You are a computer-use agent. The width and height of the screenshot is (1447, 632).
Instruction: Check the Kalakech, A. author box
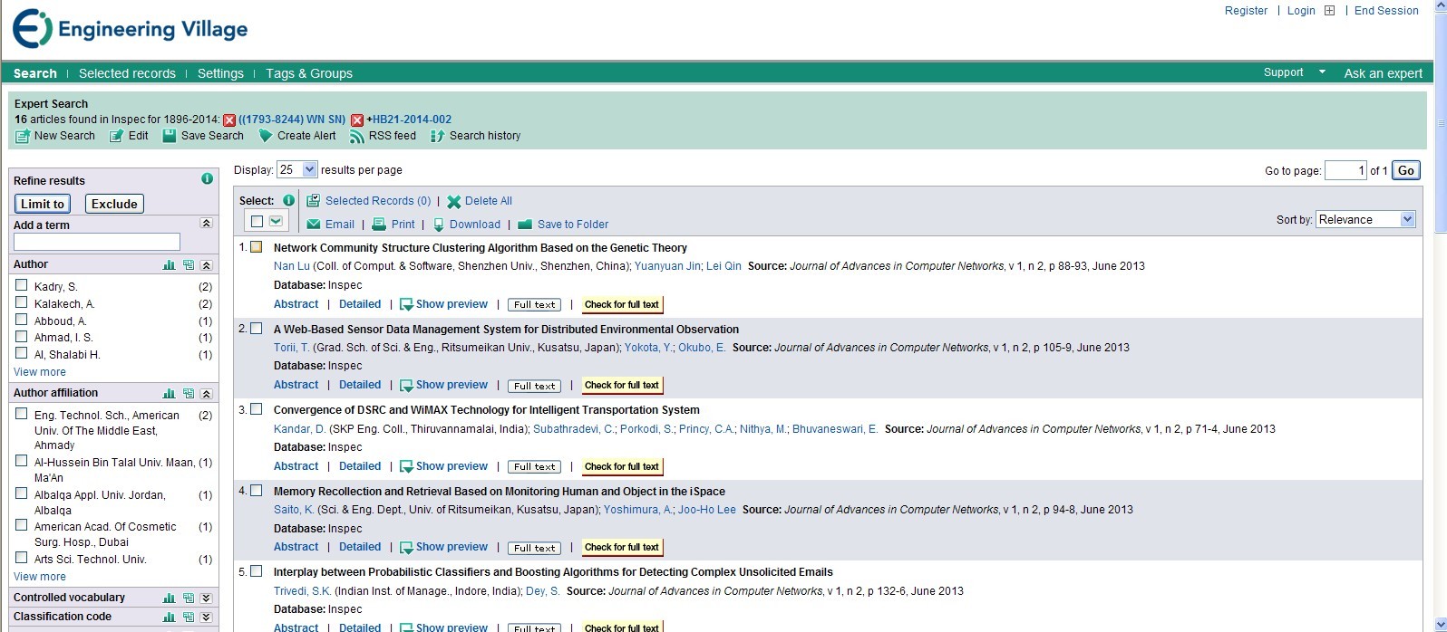[x=21, y=302]
